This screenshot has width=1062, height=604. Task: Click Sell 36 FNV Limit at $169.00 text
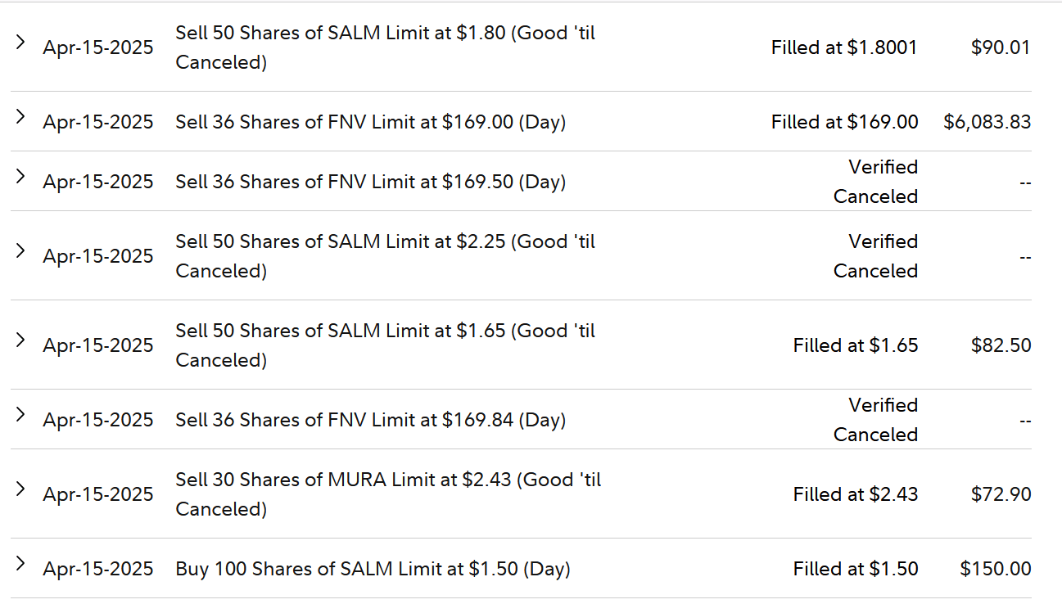click(370, 122)
